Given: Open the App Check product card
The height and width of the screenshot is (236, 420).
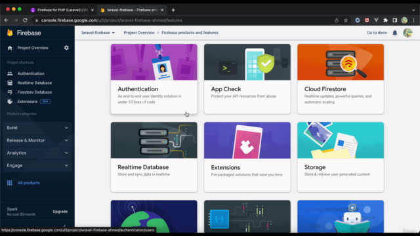Looking at the screenshot, I should [x=247, y=79].
